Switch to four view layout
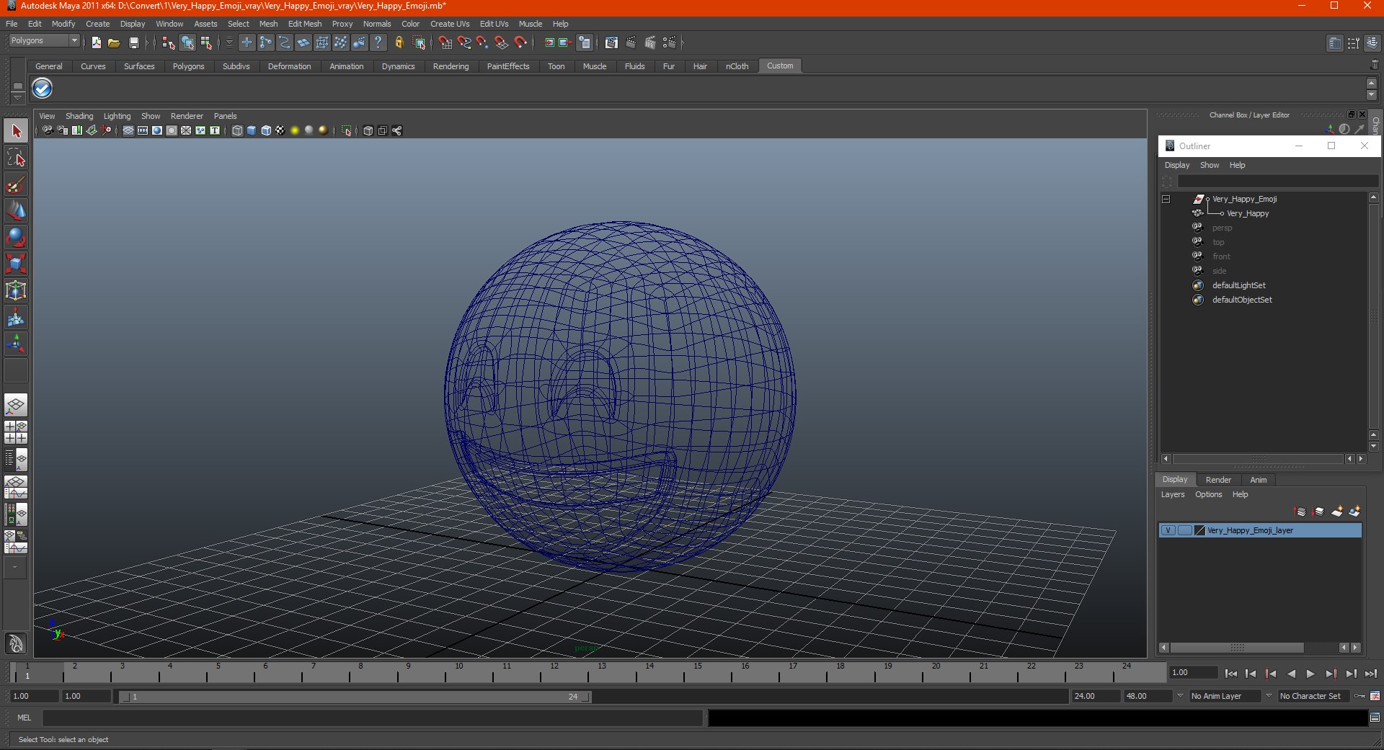This screenshot has height=750, width=1384. tap(16, 432)
